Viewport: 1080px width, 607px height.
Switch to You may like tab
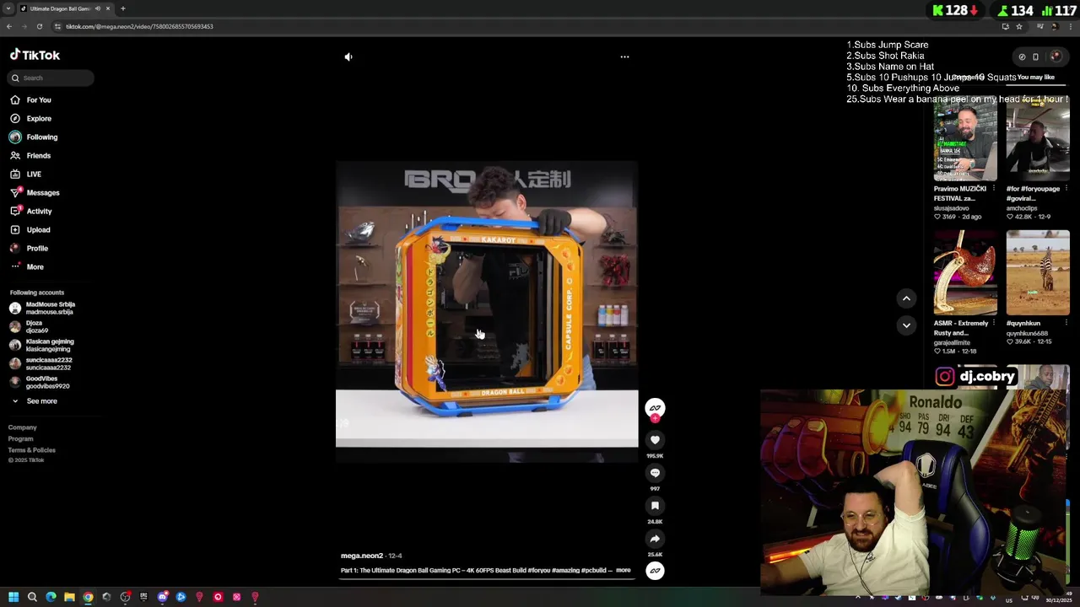[1035, 78]
